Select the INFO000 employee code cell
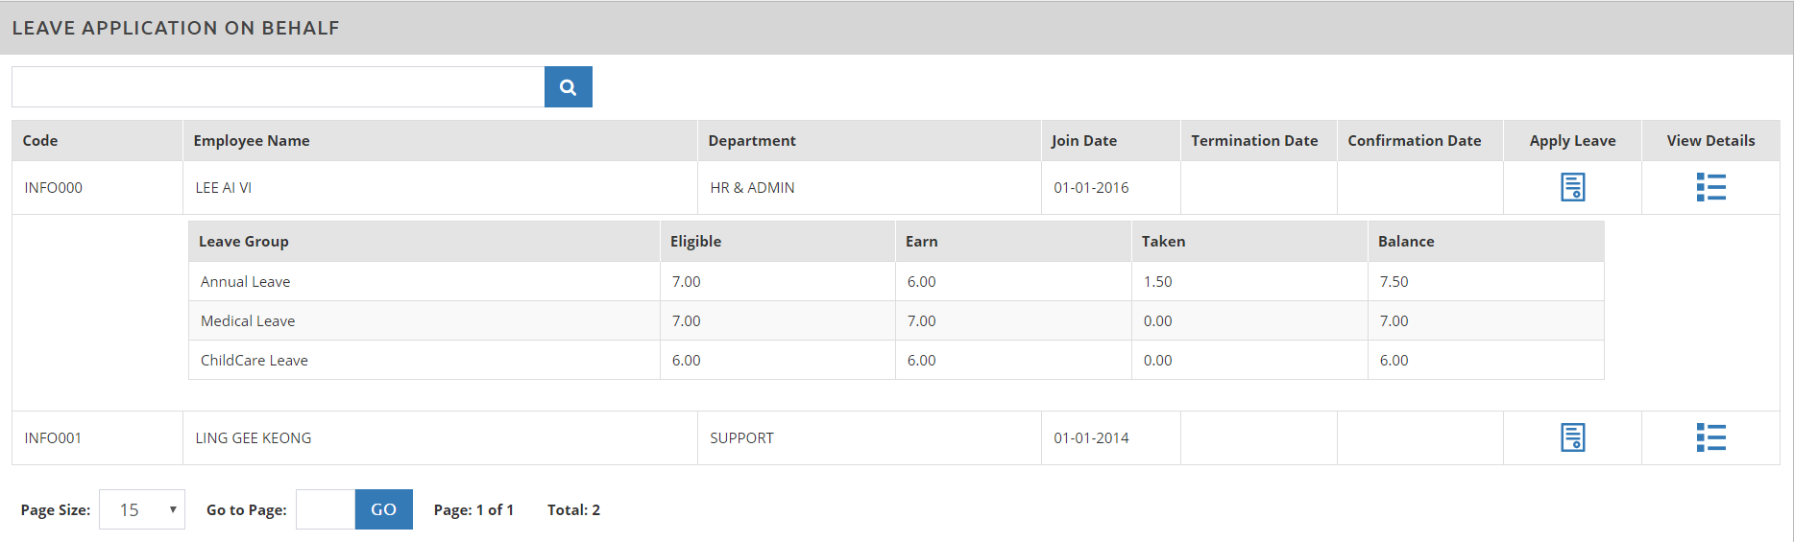 tap(54, 188)
